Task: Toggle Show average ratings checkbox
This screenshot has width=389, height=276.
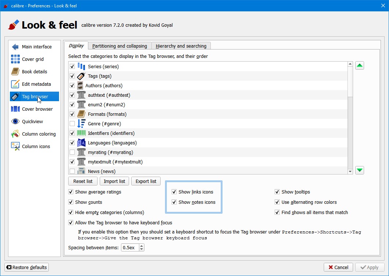Action: click(x=71, y=192)
